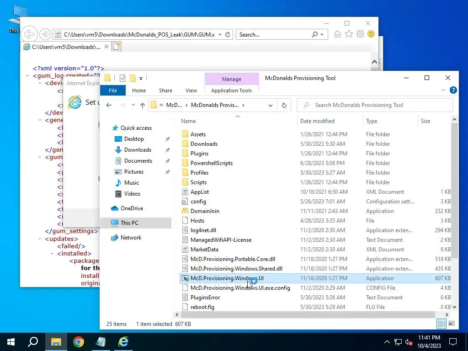The image size is (468, 351).
Task: Open Desktop in navigation pane
Action: (x=134, y=139)
